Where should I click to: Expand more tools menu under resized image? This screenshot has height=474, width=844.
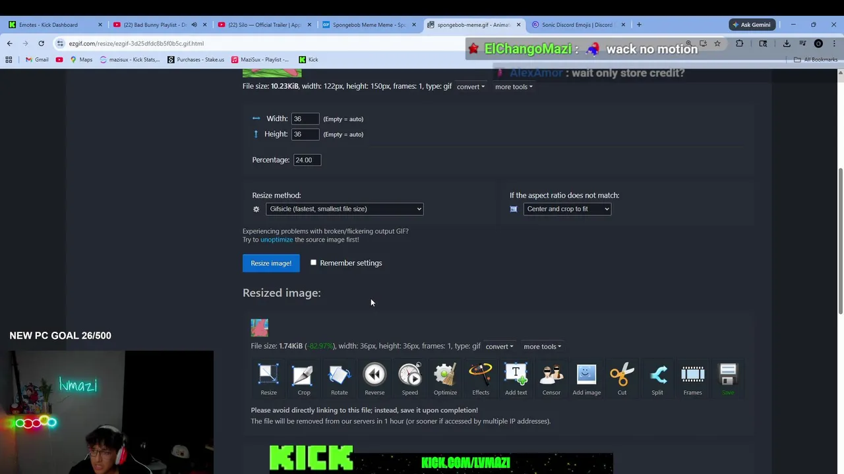[x=542, y=346]
